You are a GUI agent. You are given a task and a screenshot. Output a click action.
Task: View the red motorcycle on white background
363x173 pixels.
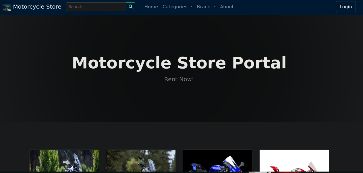[x=294, y=162]
